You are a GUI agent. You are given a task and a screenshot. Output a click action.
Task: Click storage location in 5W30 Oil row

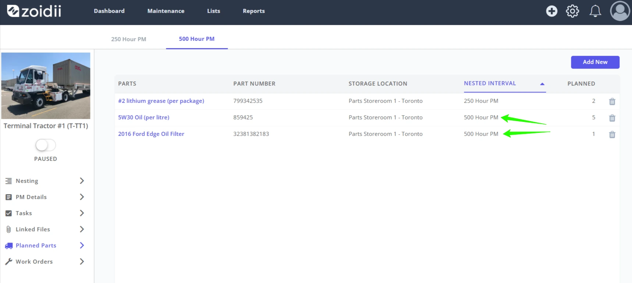(x=386, y=117)
